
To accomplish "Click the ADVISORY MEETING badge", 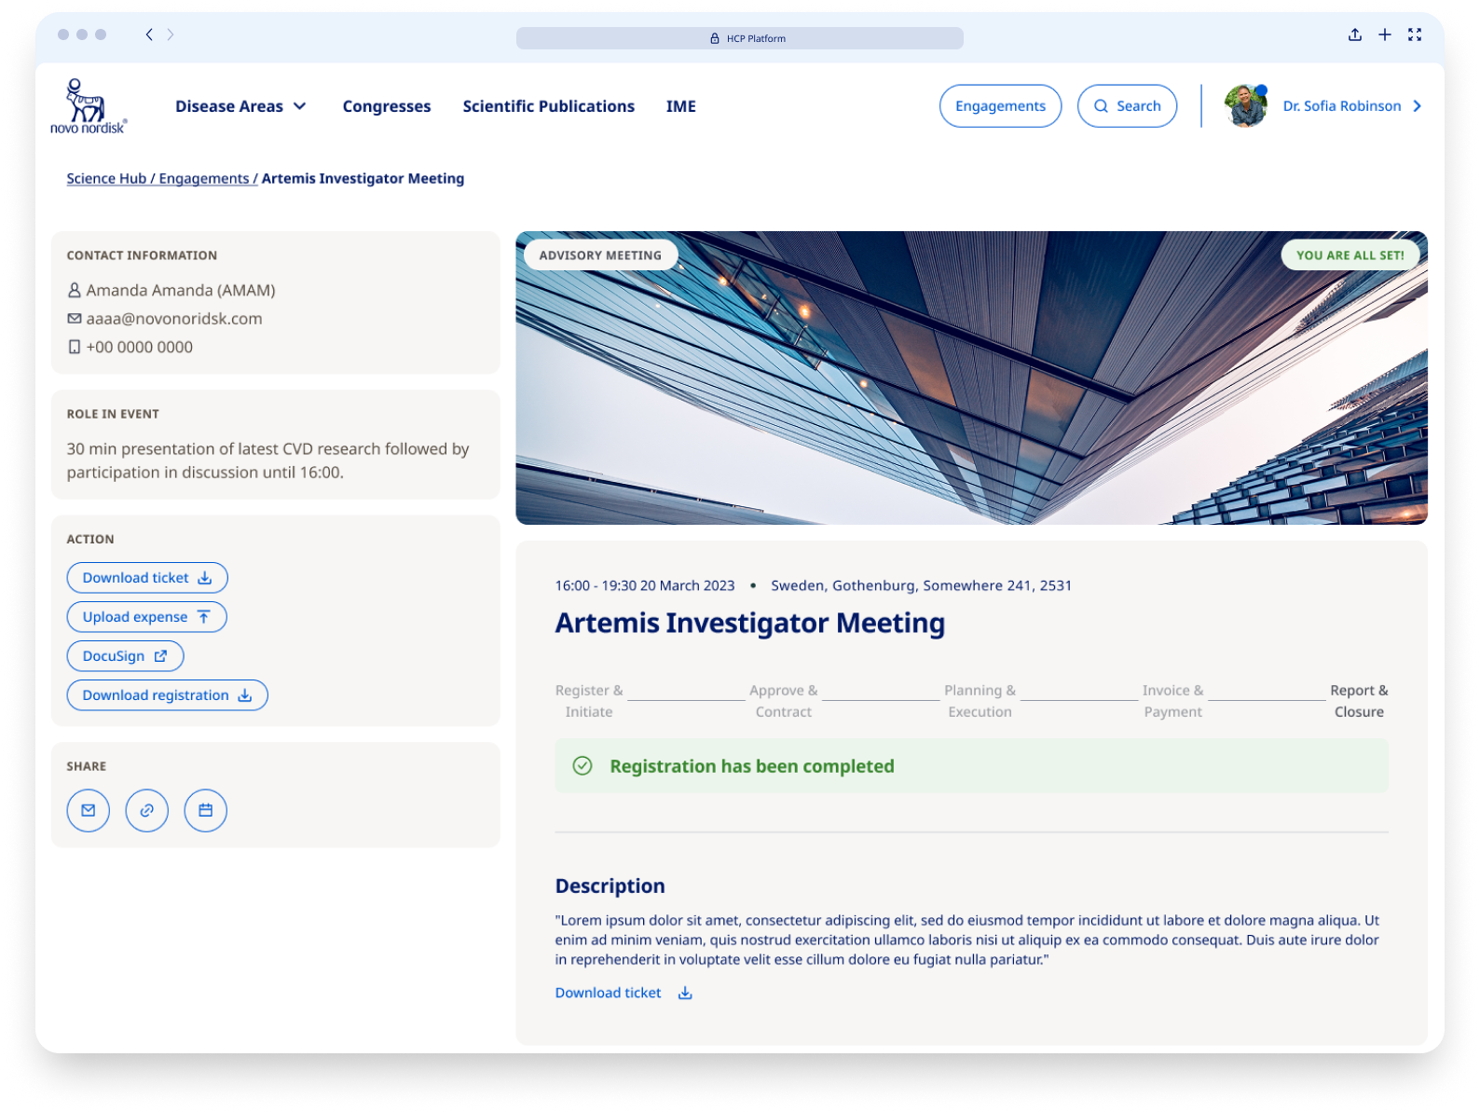I will pos(600,255).
